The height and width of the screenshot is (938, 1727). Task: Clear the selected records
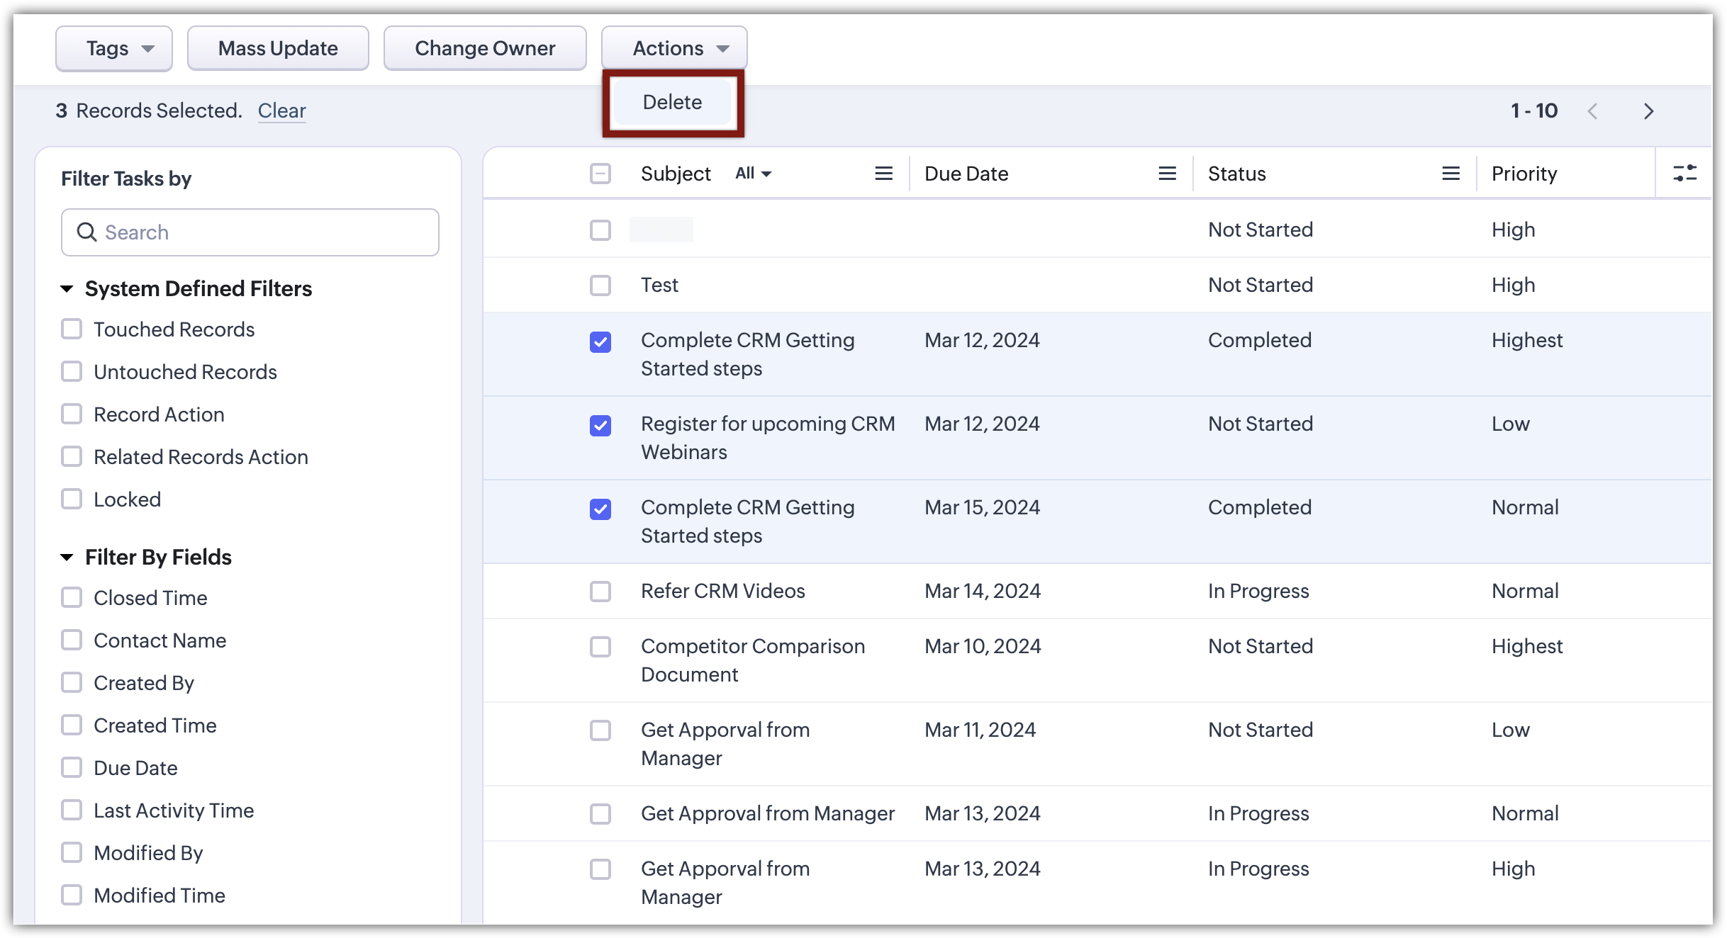[x=281, y=111]
